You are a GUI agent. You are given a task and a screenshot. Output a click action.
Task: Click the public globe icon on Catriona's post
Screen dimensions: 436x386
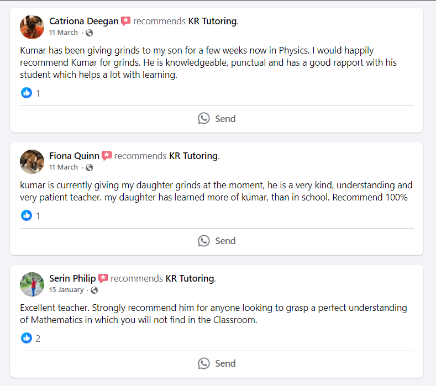coord(90,33)
